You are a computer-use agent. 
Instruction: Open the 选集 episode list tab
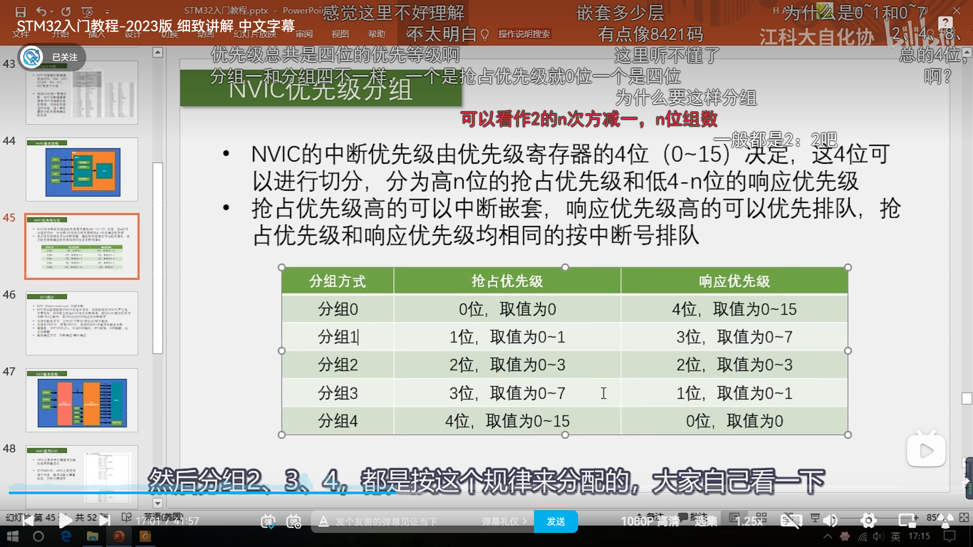coord(706,521)
